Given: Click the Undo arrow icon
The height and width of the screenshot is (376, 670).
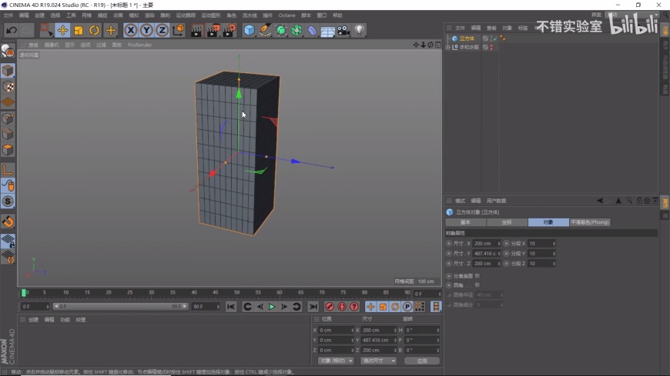Looking at the screenshot, I should point(11,30).
